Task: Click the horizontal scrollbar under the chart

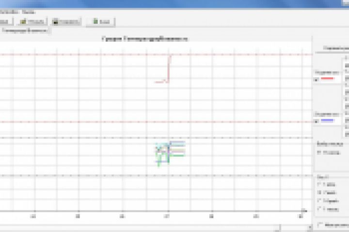Action: click(154, 227)
